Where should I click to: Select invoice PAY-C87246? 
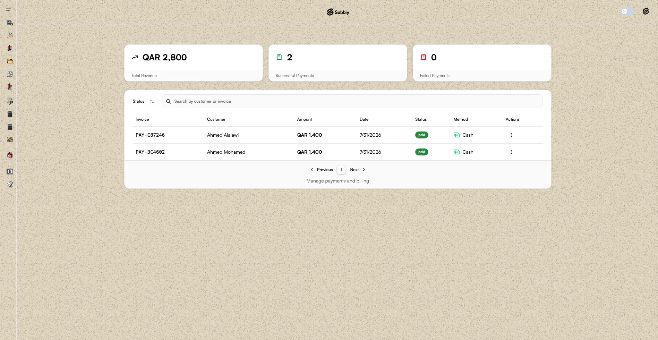[150, 135]
